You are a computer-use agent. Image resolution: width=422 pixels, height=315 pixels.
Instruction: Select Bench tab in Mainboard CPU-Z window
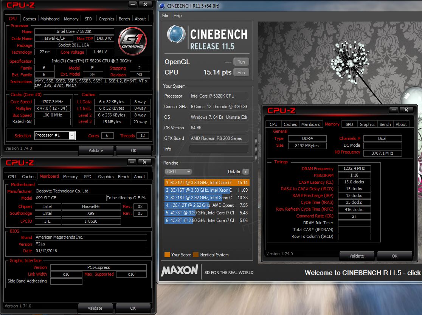(x=123, y=177)
